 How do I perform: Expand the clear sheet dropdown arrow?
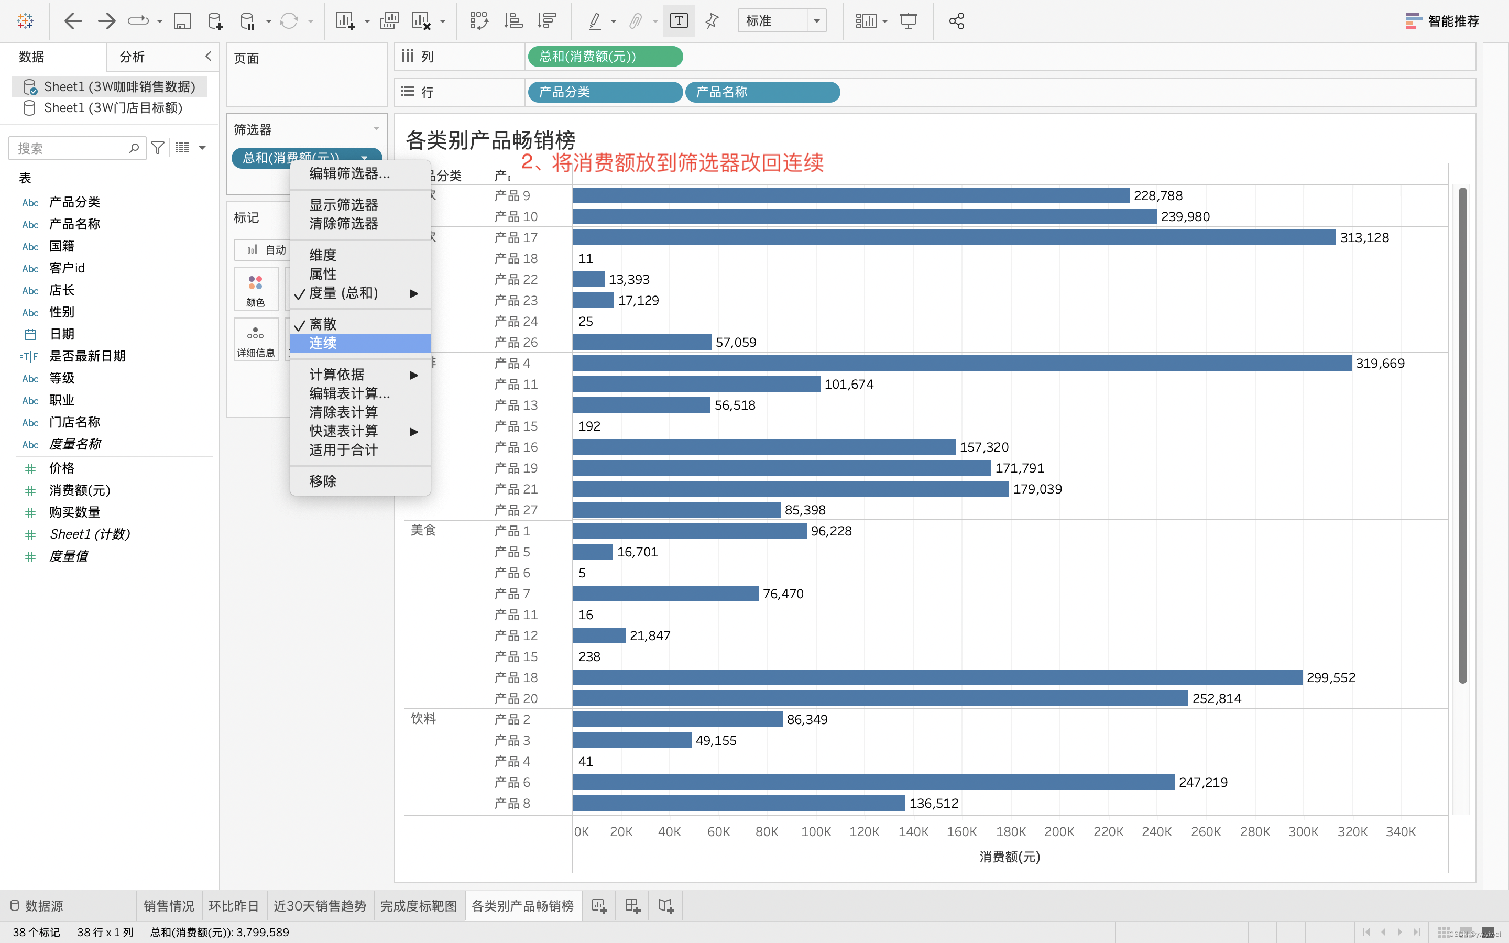point(443,21)
